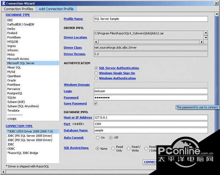Pick PointBase from database list
220x175 pixels.
click(33, 85)
